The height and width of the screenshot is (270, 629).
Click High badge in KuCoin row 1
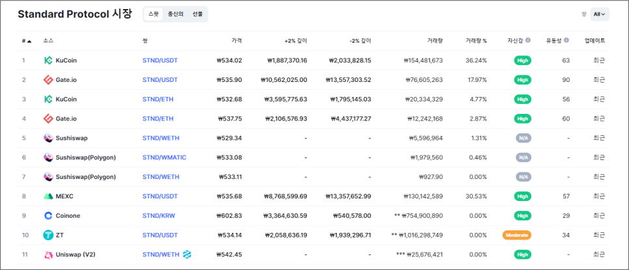(x=523, y=61)
